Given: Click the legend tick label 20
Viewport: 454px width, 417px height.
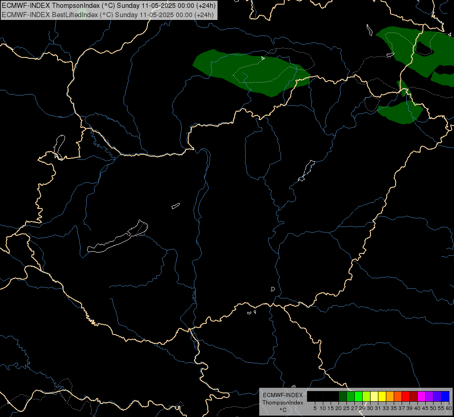Looking at the screenshot, I should 339,408.
